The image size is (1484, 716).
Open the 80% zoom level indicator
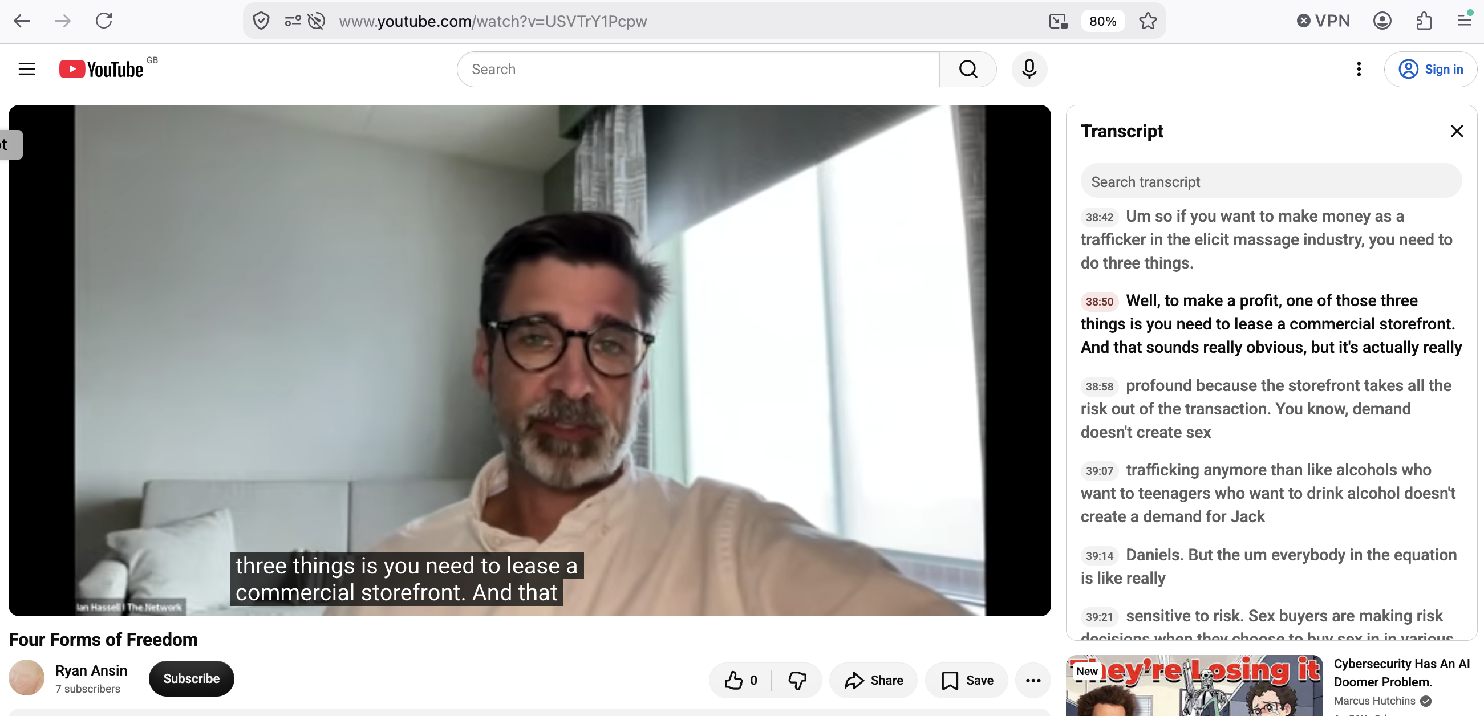[x=1102, y=21]
